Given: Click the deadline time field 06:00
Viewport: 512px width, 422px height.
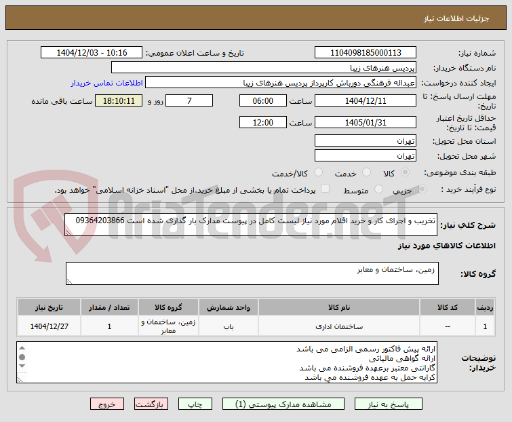Looking at the screenshot, I should [x=263, y=101].
